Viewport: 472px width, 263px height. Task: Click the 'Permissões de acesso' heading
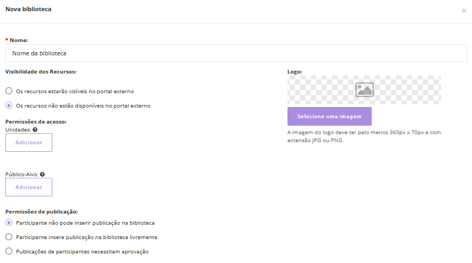click(36, 121)
